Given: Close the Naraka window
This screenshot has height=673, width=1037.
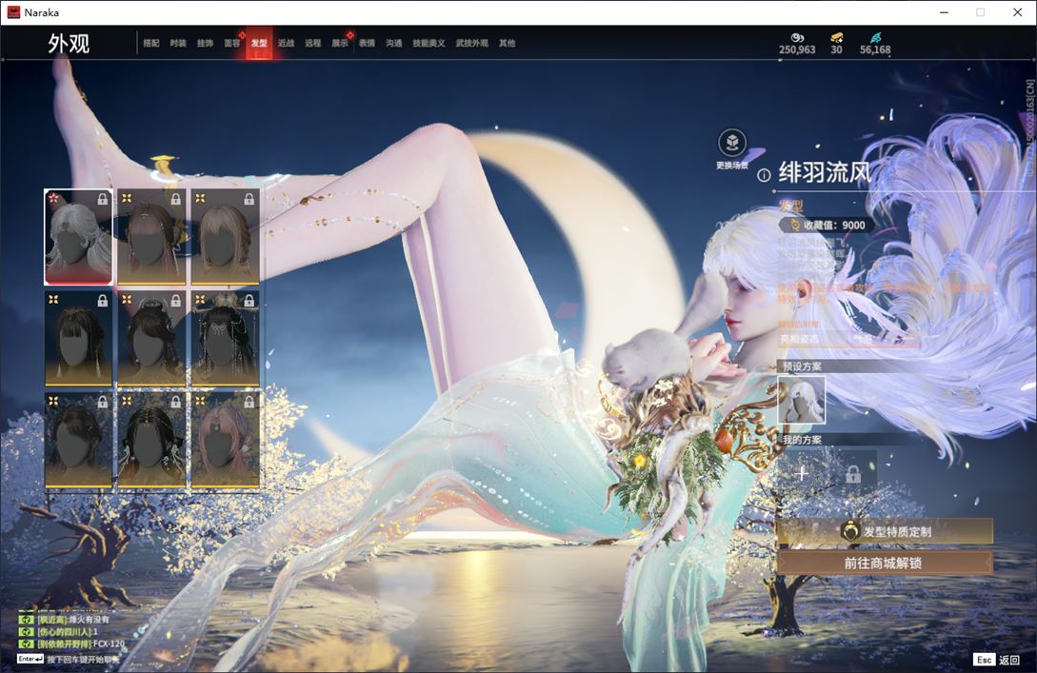Looking at the screenshot, I should [1017, 12].
